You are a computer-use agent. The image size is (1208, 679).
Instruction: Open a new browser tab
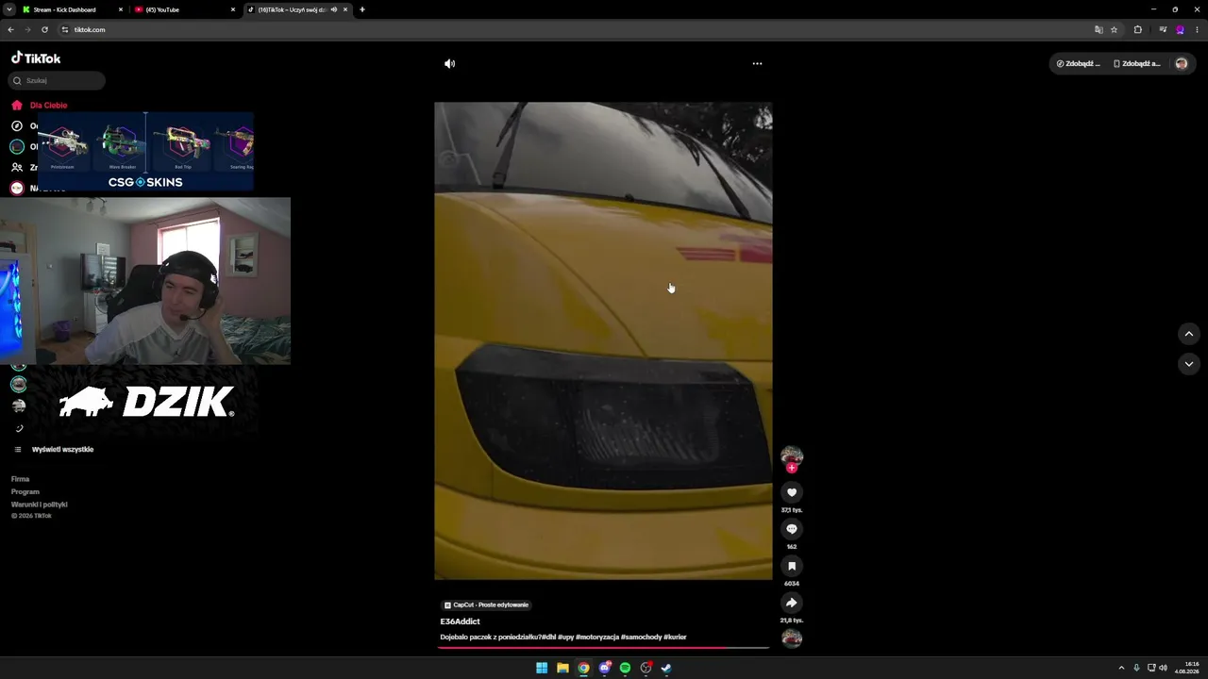tap(362, 9)
